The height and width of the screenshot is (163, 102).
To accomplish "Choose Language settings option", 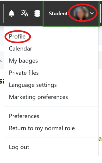I will (x=33, y=85).
